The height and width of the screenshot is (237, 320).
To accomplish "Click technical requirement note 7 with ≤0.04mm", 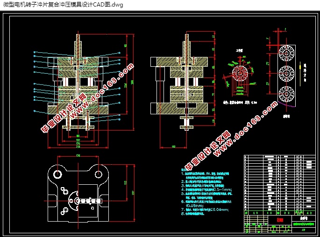I will pyautogui.click(x=205, y=209).
